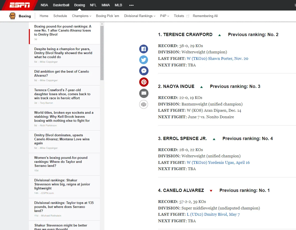Viewport: 296px width, 230px height.
Task: Open Crawford's Shawn Porter fight link
Action: (x=217, y=59)
